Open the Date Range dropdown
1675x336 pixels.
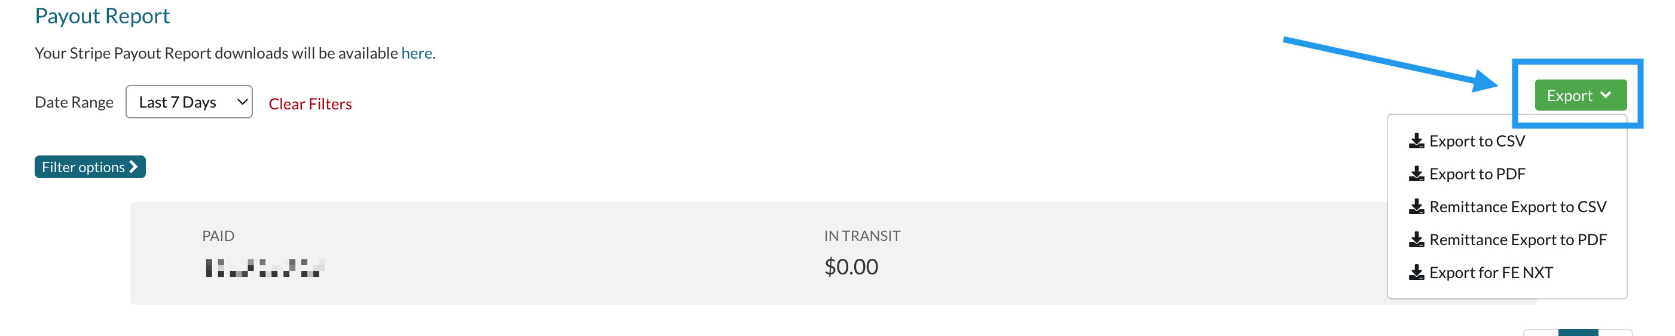[188, 102]
